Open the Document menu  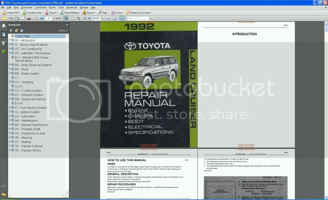click(x=27, y=7)
